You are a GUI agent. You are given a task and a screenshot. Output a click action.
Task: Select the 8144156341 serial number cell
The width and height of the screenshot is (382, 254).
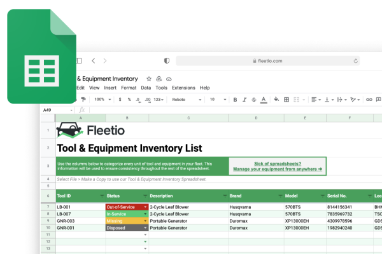(350, 207)
